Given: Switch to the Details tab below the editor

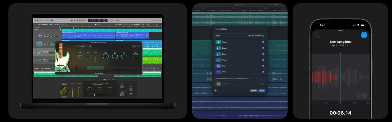Looking at the screenshot, I should click(109, 80).
